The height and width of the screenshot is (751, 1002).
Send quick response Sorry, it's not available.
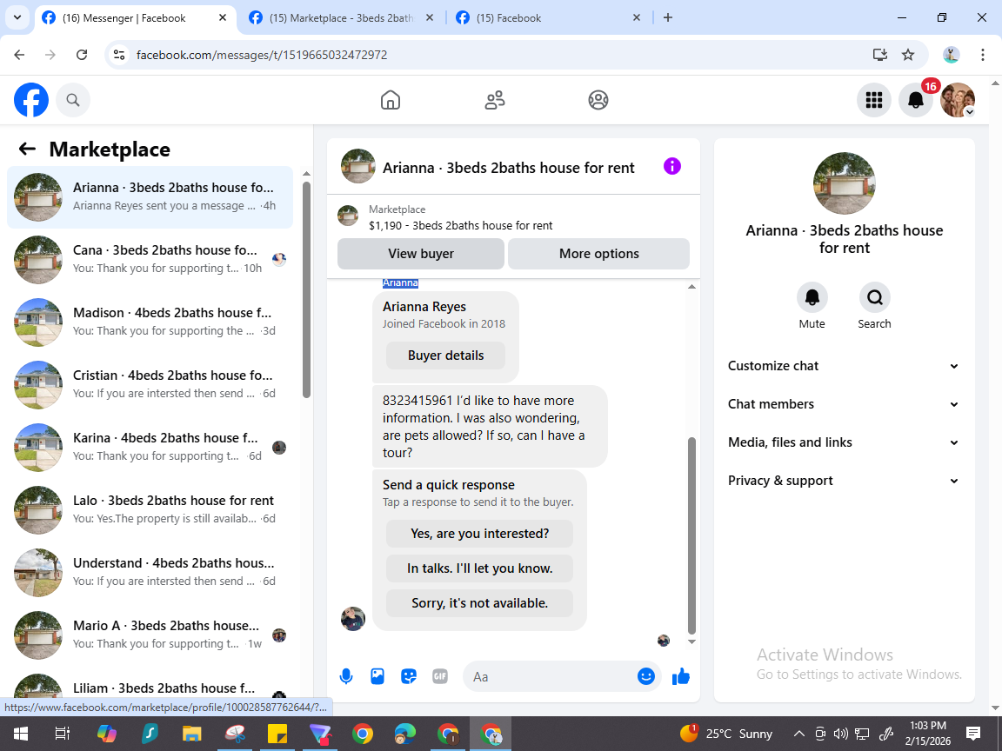click(479, 603)
